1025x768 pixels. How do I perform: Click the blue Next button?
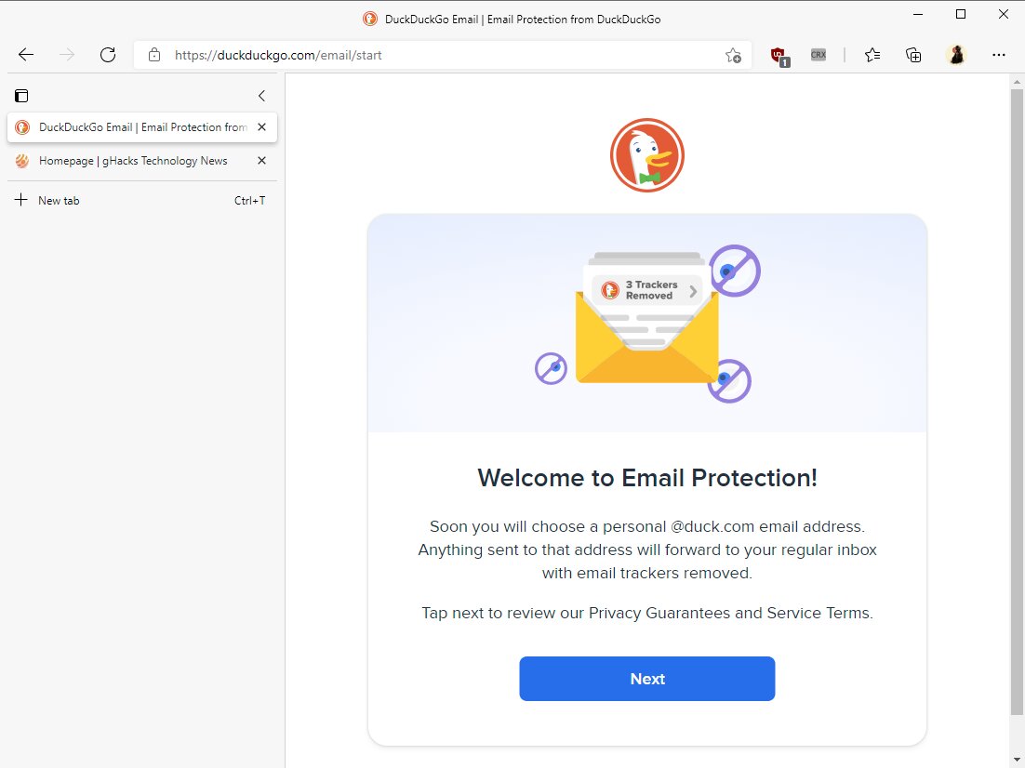point(647,679)
